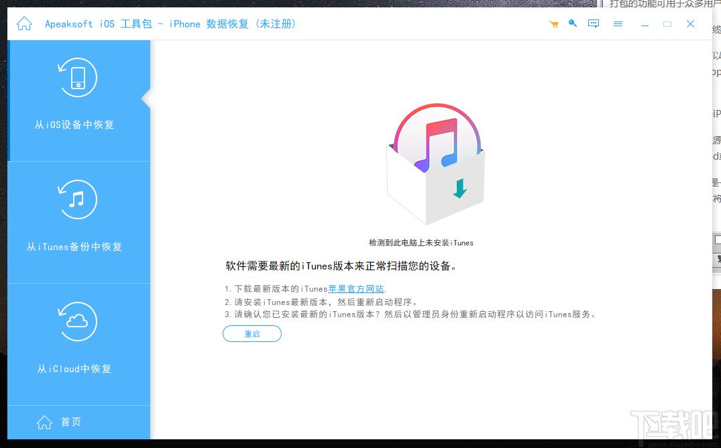Click step 3 text about 管理员身份

[410, 315]
